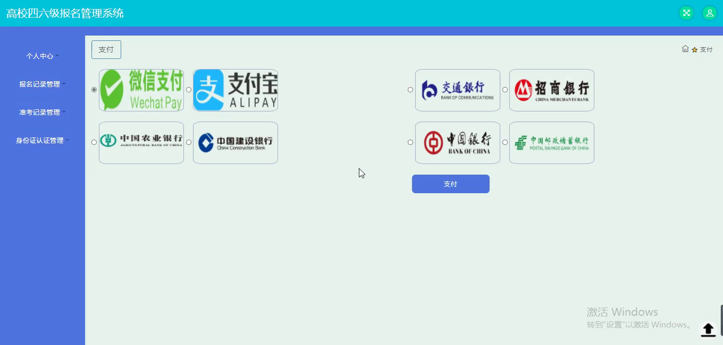Screen dimensions: 723x345
Task: Click the home icon in breadcrumb
Action: (x=685, y=49)
